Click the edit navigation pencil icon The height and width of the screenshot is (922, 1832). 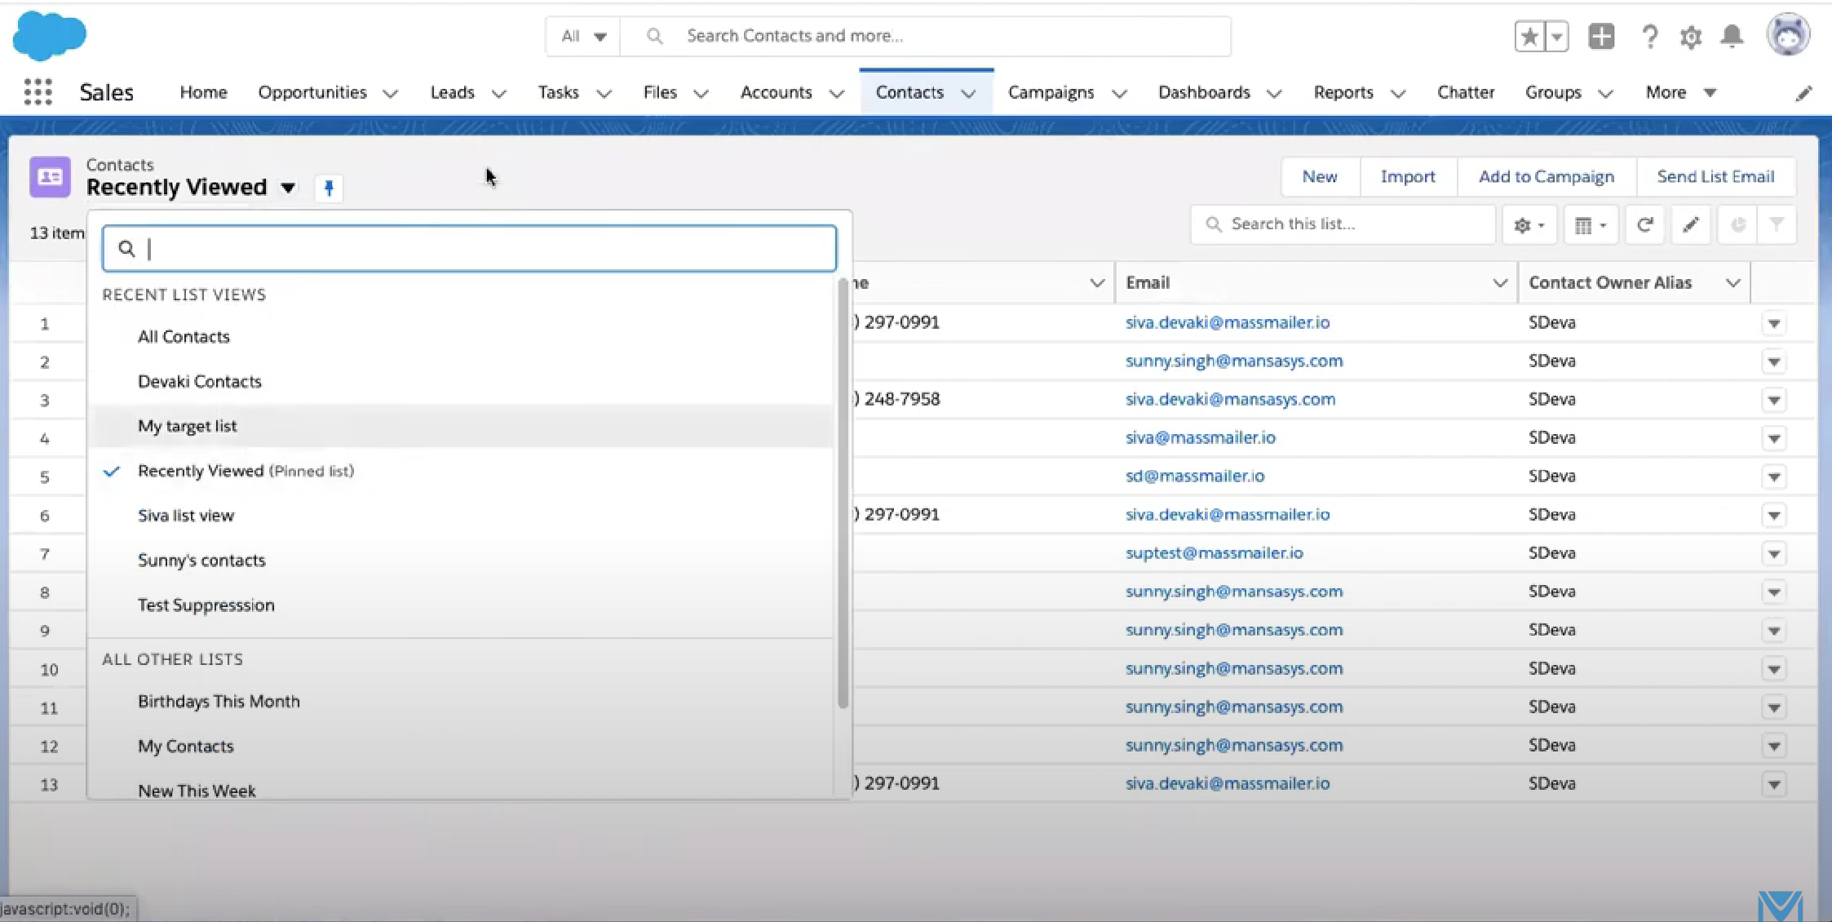point(1803,93)
